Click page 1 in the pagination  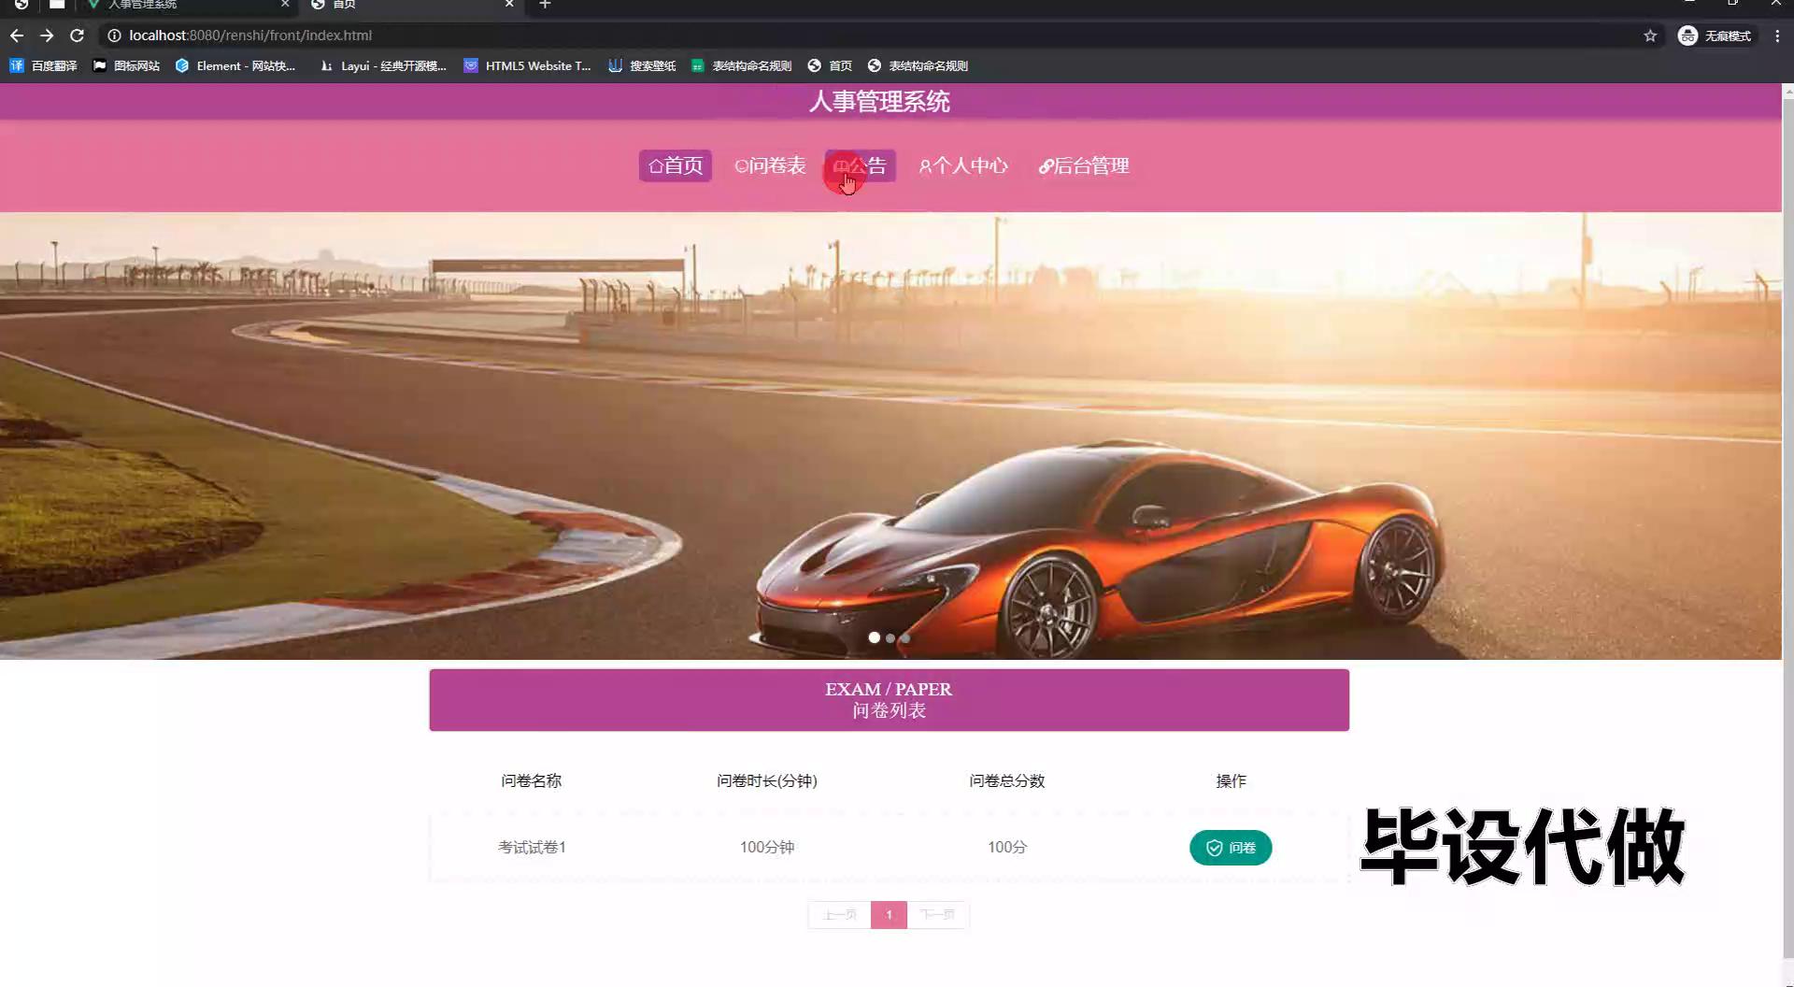pos(889,914)
